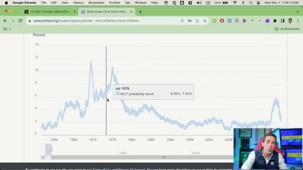Screen dimensions: 303x170
Task: Click the 2000 label in range navigator
Action: (196, 153)
